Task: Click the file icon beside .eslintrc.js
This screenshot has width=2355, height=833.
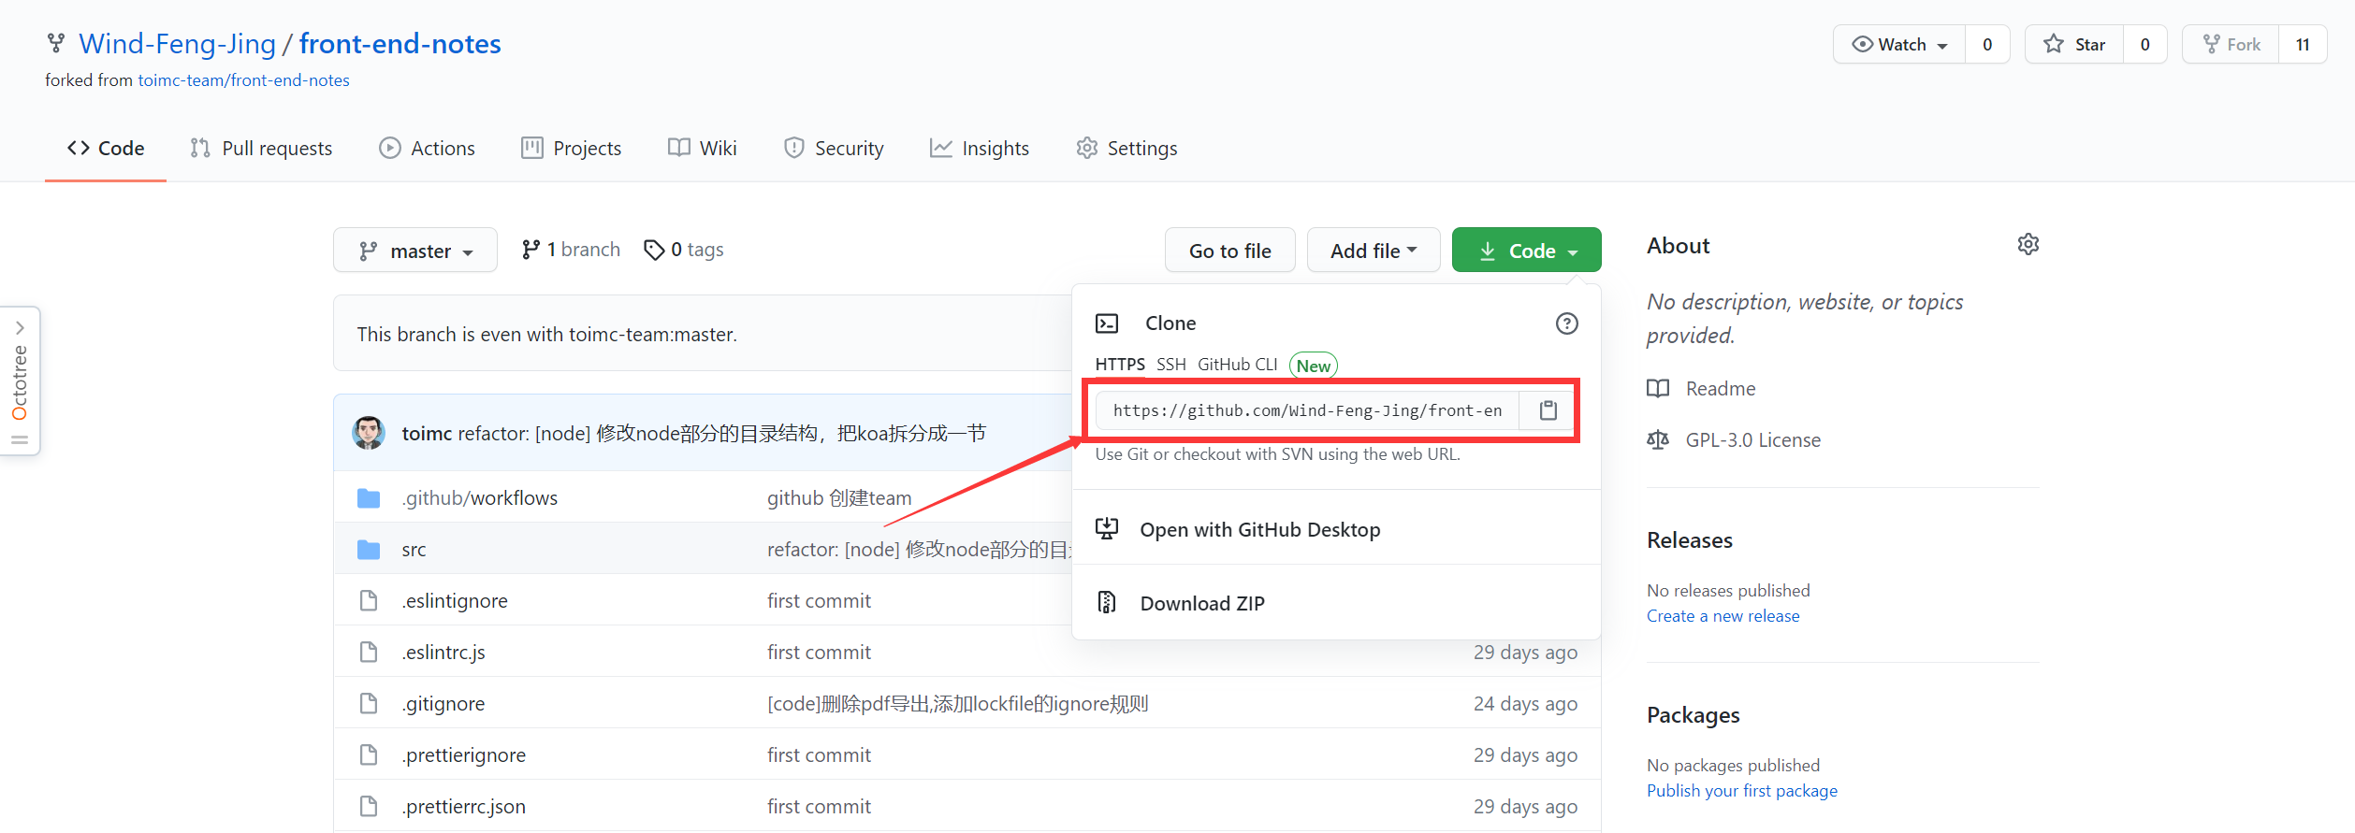Action: coord(369,653)
